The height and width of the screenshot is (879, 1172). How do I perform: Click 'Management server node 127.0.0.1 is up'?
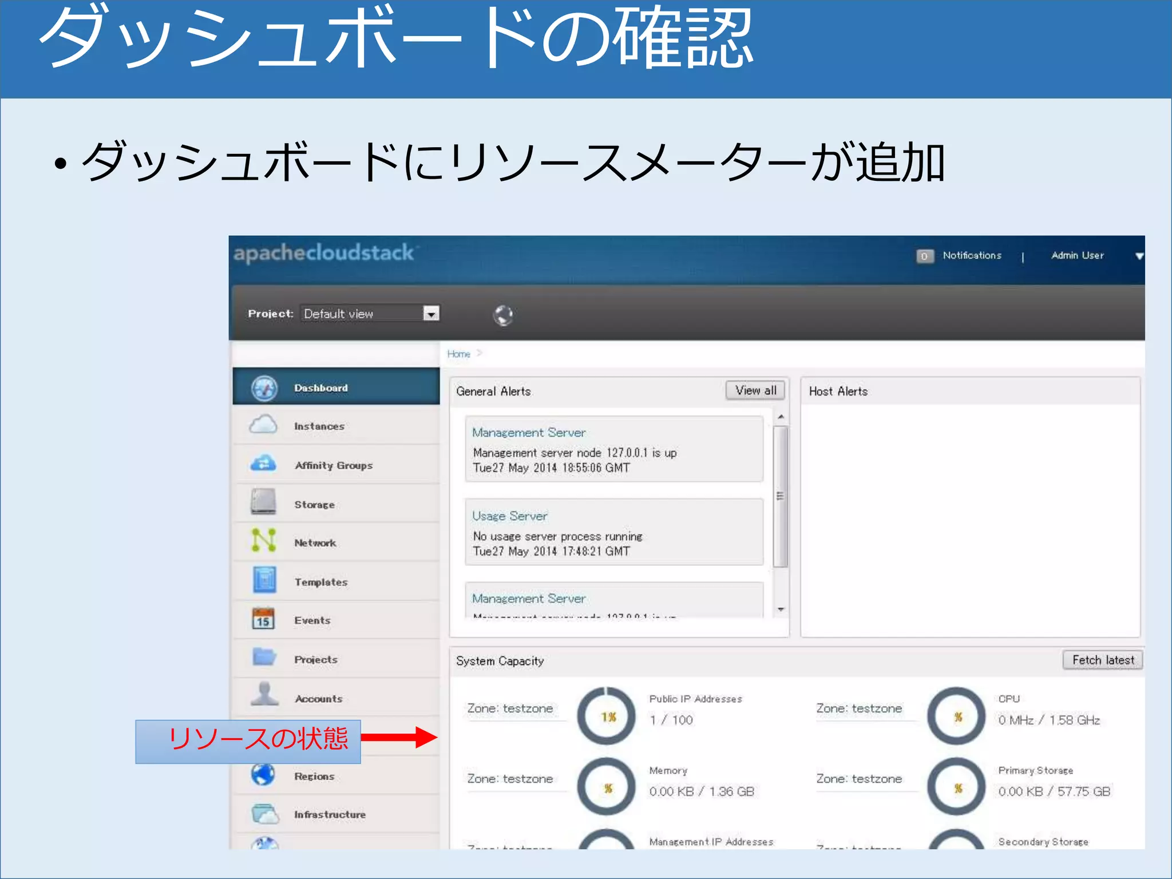point(575,453)
